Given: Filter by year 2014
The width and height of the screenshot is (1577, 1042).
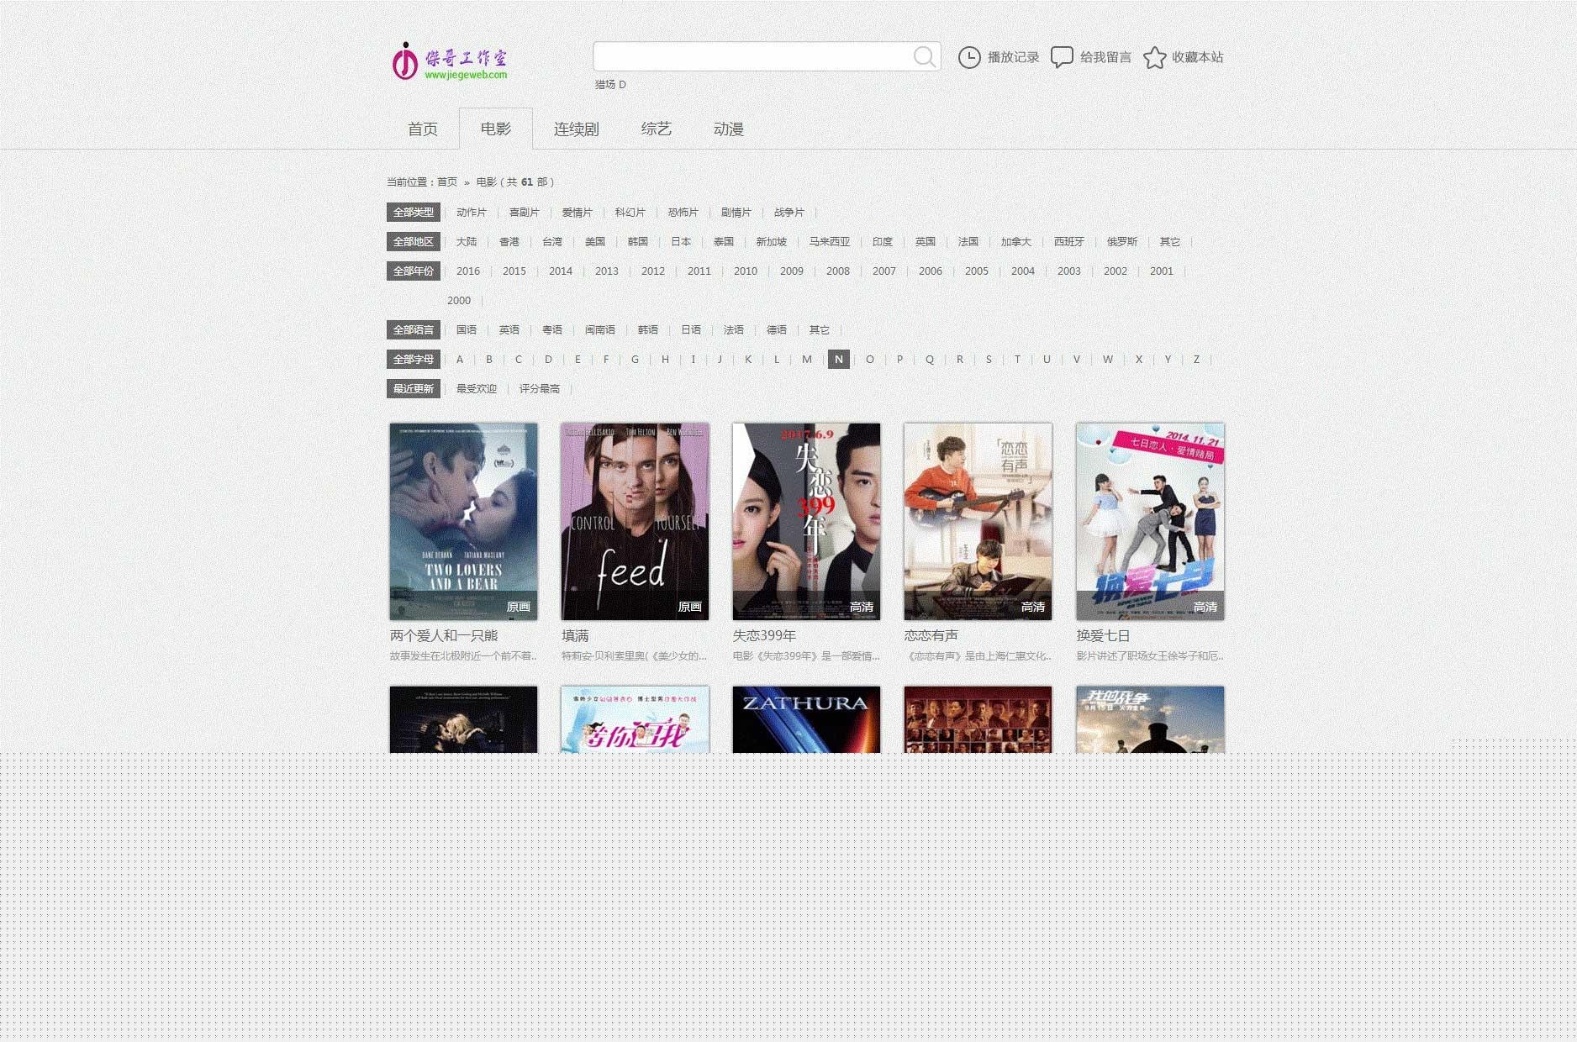Looking at the screenshot, I should coord(560,271).
